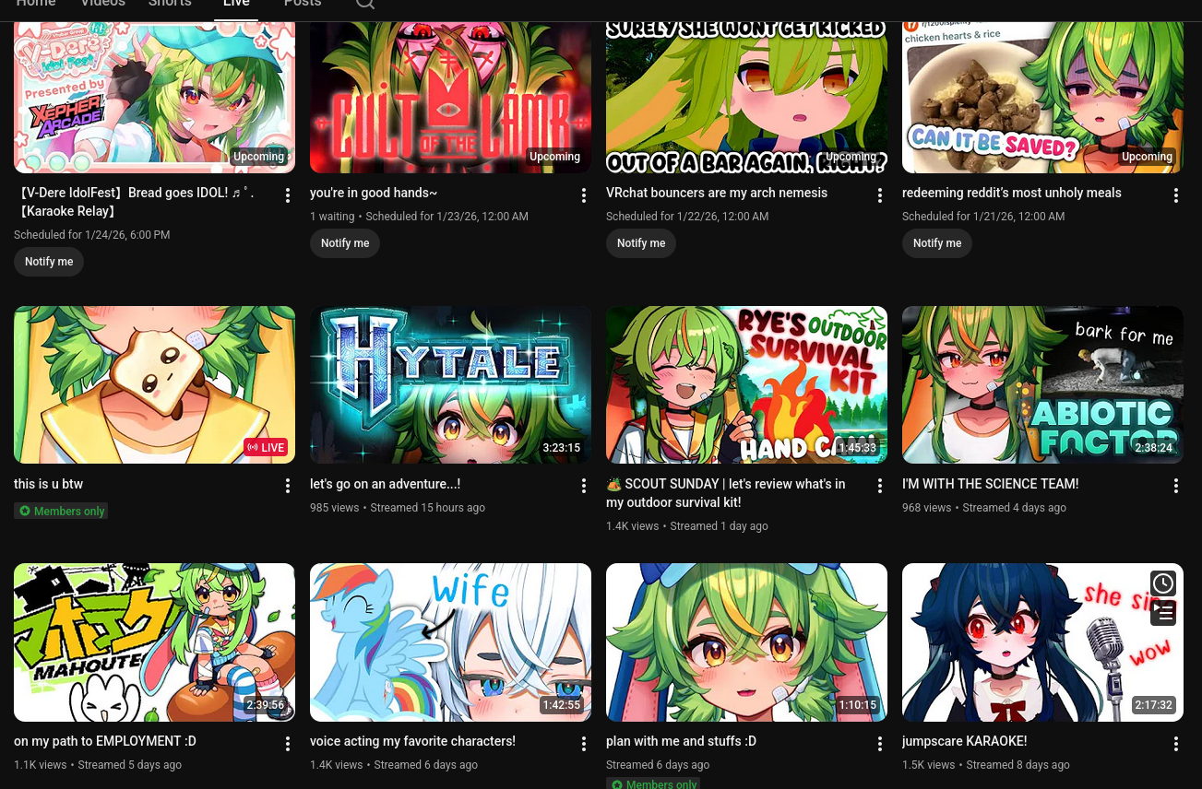The image size is (1202, 789).
Task: Open three-dot menu for "jumpscare KARAOKE!"
Action: coord(1176,743)
